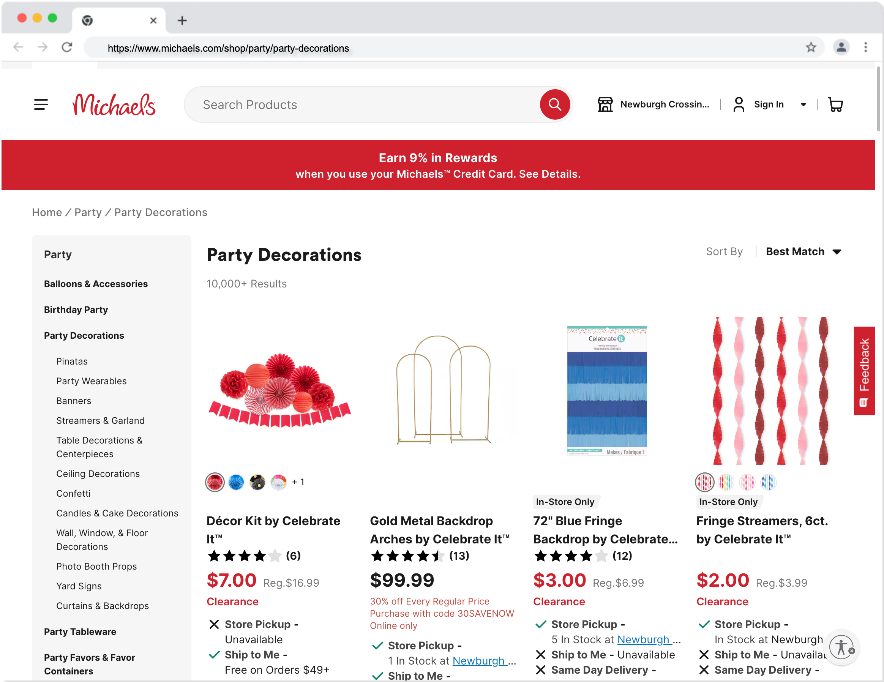This screenshot has width=884, height=682.
Task: Open Birthday Party category
Action: [76, 309]
